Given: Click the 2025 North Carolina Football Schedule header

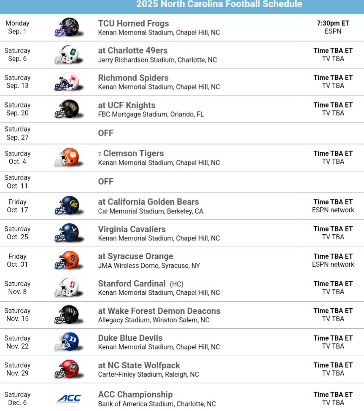Looking at the screenshot, I should [219, 5].
